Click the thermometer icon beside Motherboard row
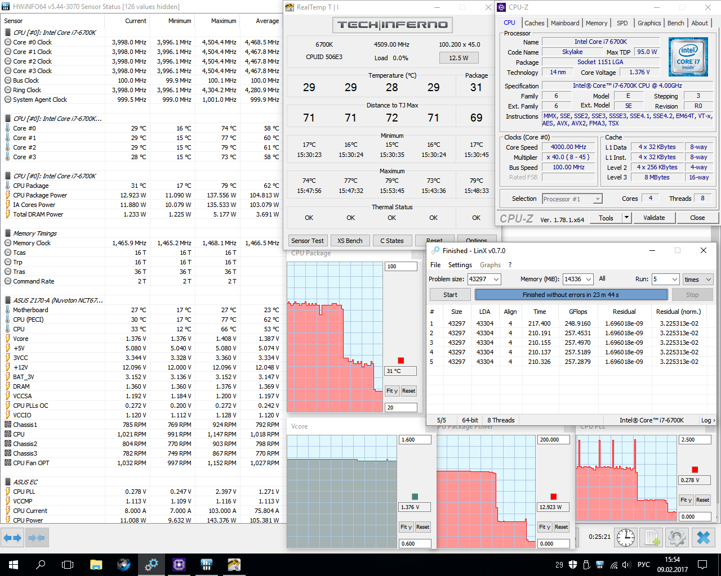This screenshot has height=576, width=721. [8, 310]
